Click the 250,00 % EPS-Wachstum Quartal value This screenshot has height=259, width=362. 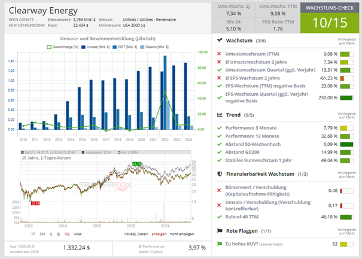pyautogui.click(x=328, y=97)
